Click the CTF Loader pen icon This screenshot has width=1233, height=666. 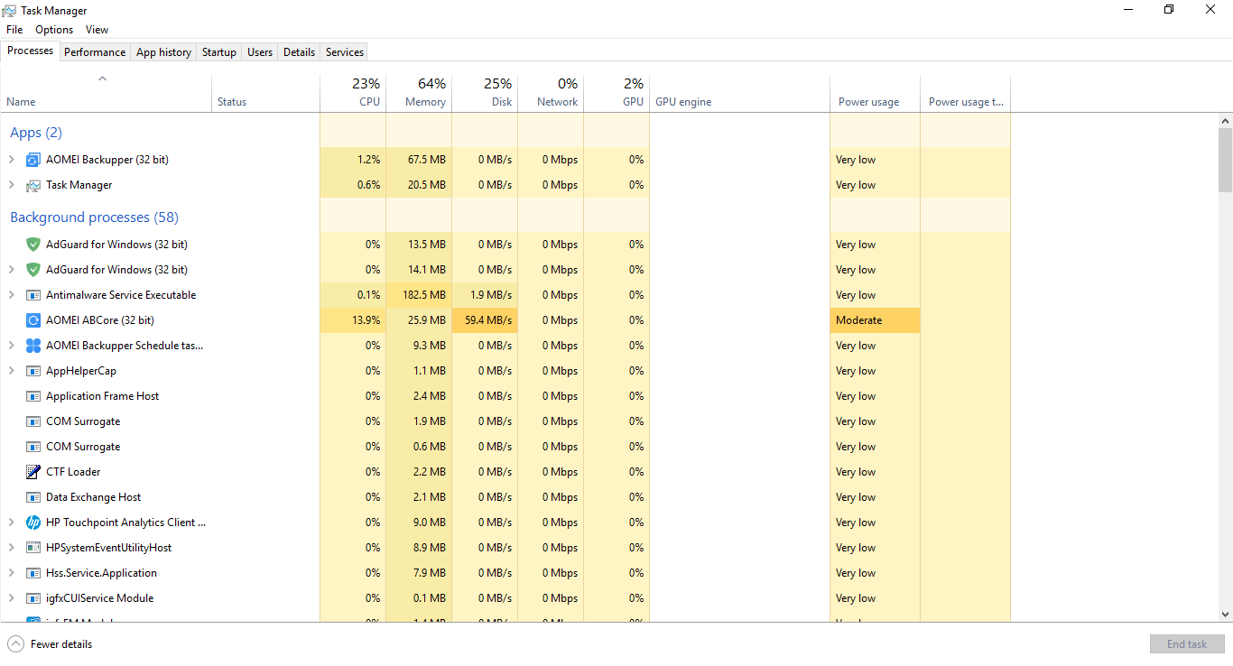point(33,472)
